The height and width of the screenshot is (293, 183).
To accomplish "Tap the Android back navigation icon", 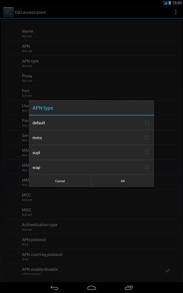I will (x=54, y=288).
